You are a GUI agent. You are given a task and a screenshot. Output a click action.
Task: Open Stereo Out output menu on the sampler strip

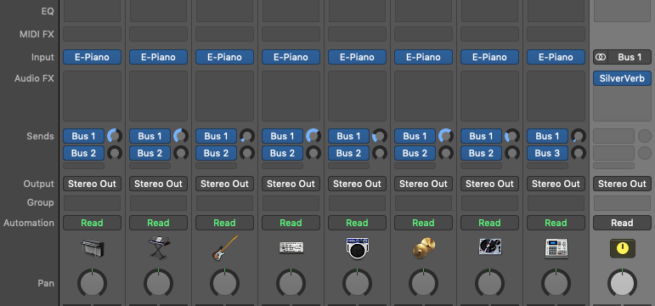556,184
